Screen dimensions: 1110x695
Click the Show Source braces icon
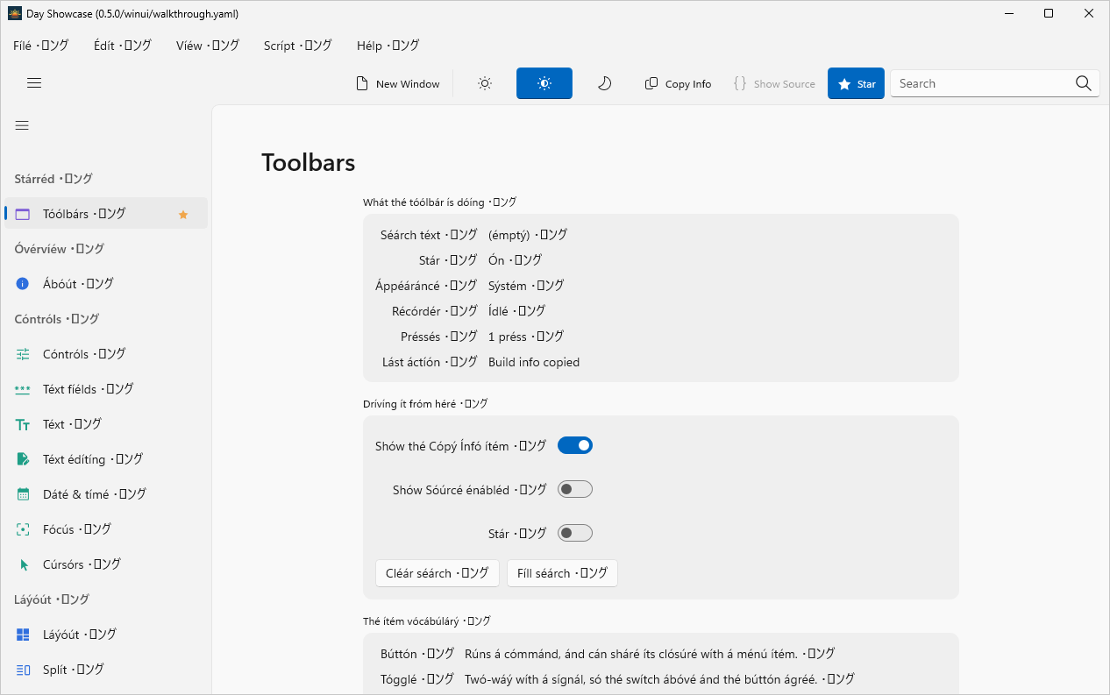tap(740, 83)
